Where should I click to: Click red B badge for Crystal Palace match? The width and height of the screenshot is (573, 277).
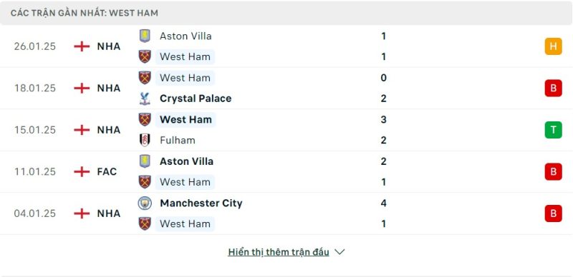click(x=553, y=89)
